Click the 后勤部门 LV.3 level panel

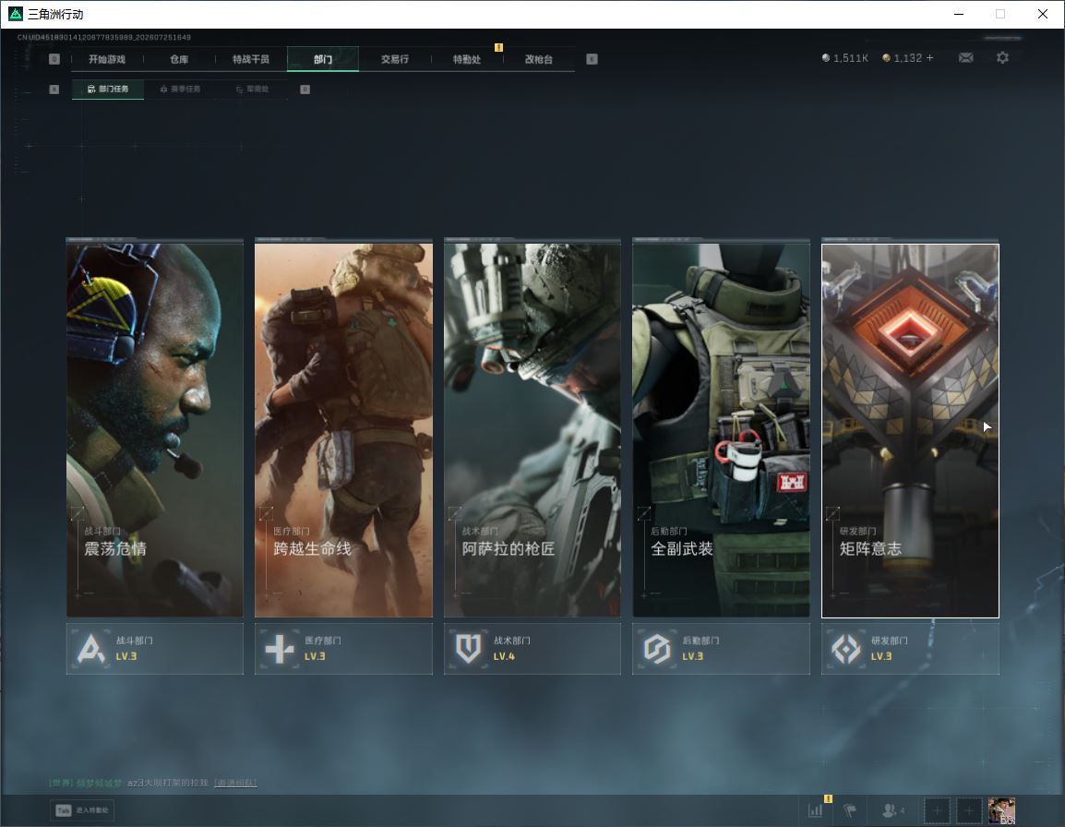722,649
